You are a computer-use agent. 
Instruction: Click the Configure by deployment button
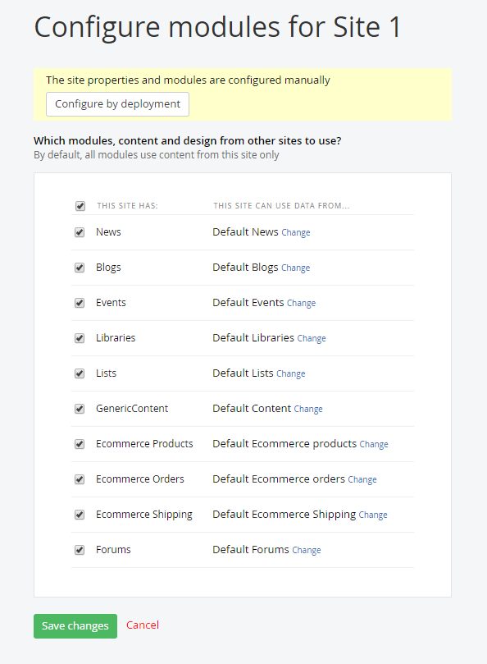pos(117,104)
